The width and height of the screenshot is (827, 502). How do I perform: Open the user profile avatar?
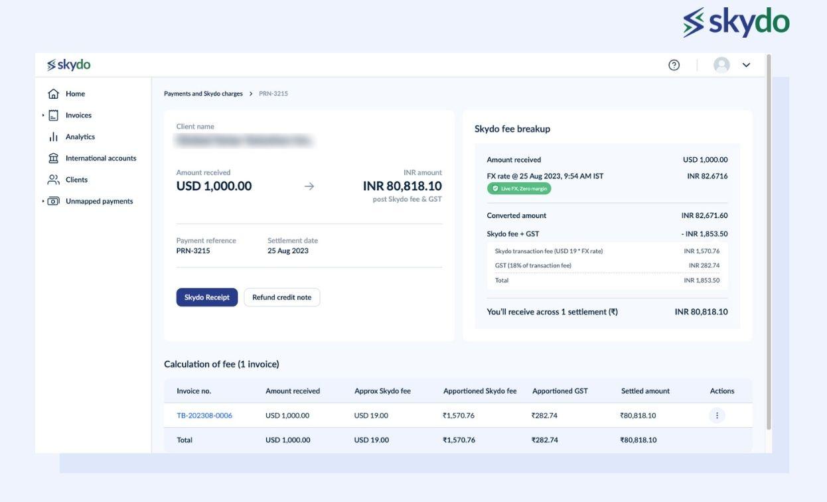(x=720, y=63)
